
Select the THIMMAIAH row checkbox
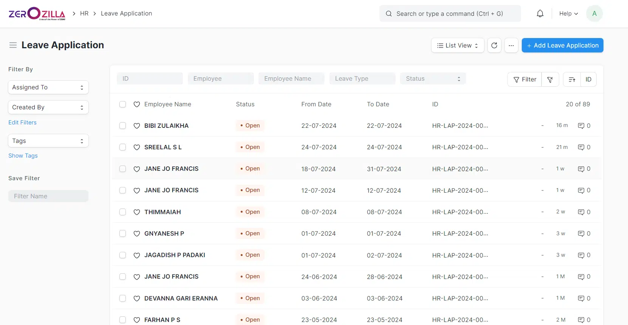[122, 212]
